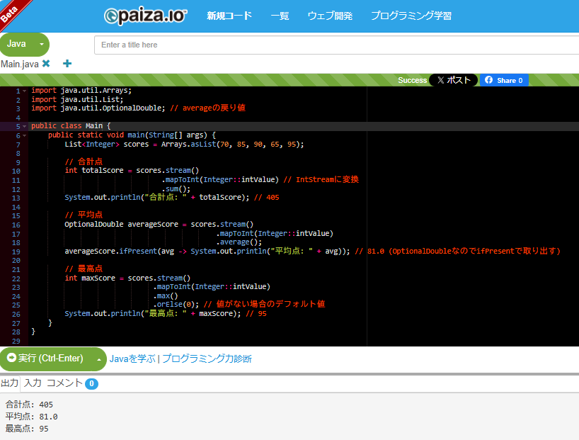Add a new file with plus icon
Screen dimensions: 579x440
click(67, 64)
